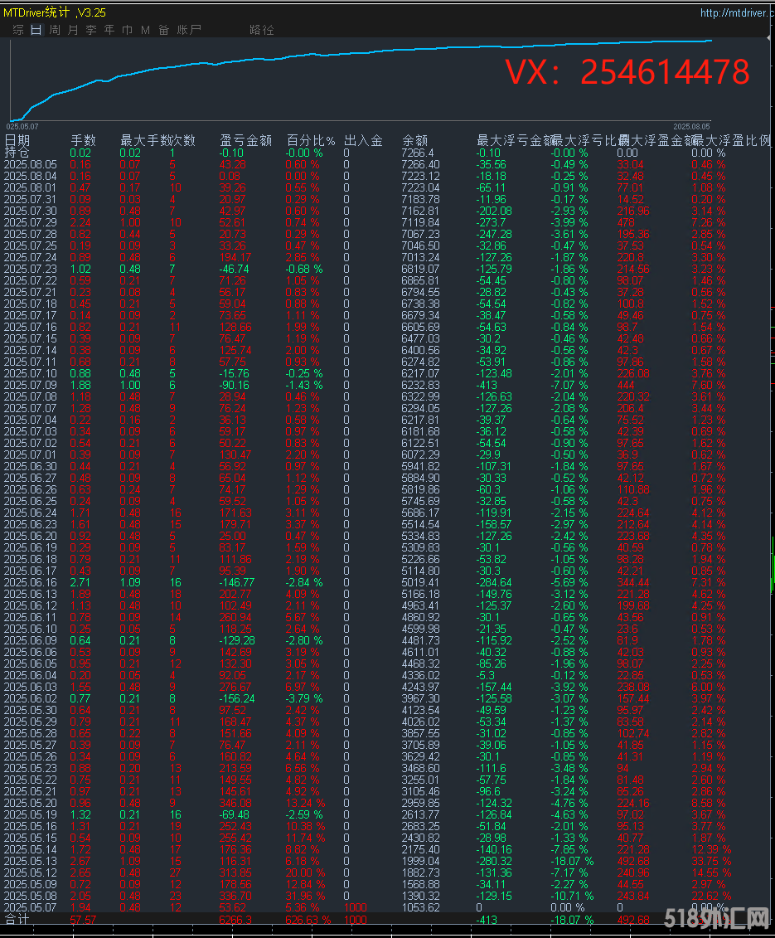Select the 月 (monthly) statistics icon
Image resolution: width=775 pixels, height=938 pixels.
coord(71,29)
